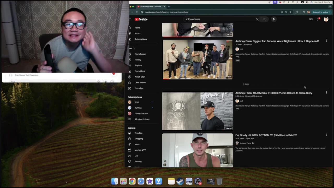Image resolution: width=334 pixels, height=188 pixels.
Task: Open a new Chrome tab
Action: click(x=169, y=7)
